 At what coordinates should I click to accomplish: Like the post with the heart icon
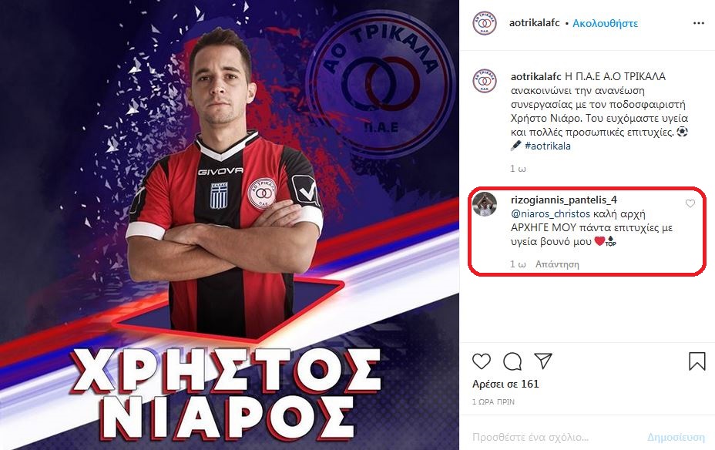coord(481,361)
